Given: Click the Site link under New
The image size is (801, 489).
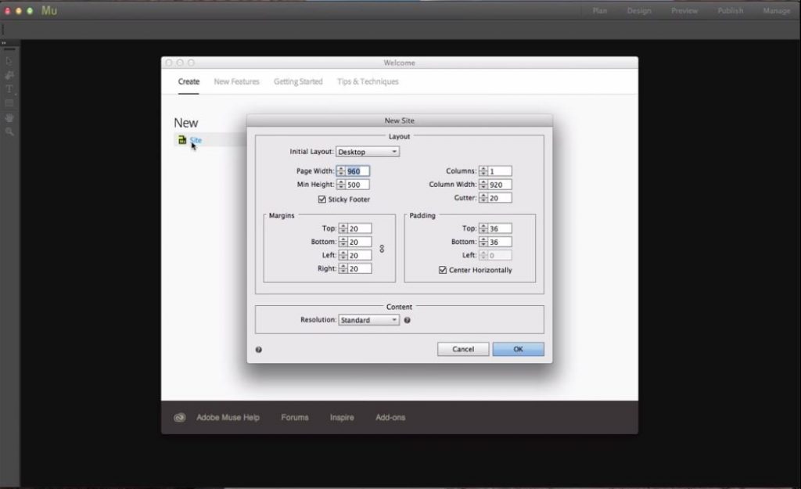Looking at the screenshot, I should coord(196,140).
